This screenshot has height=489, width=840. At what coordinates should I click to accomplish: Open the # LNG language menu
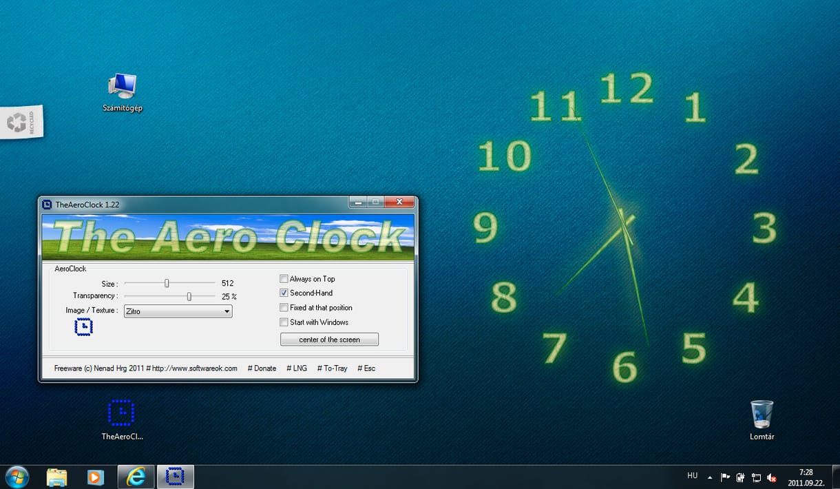(x=297, y=368)
